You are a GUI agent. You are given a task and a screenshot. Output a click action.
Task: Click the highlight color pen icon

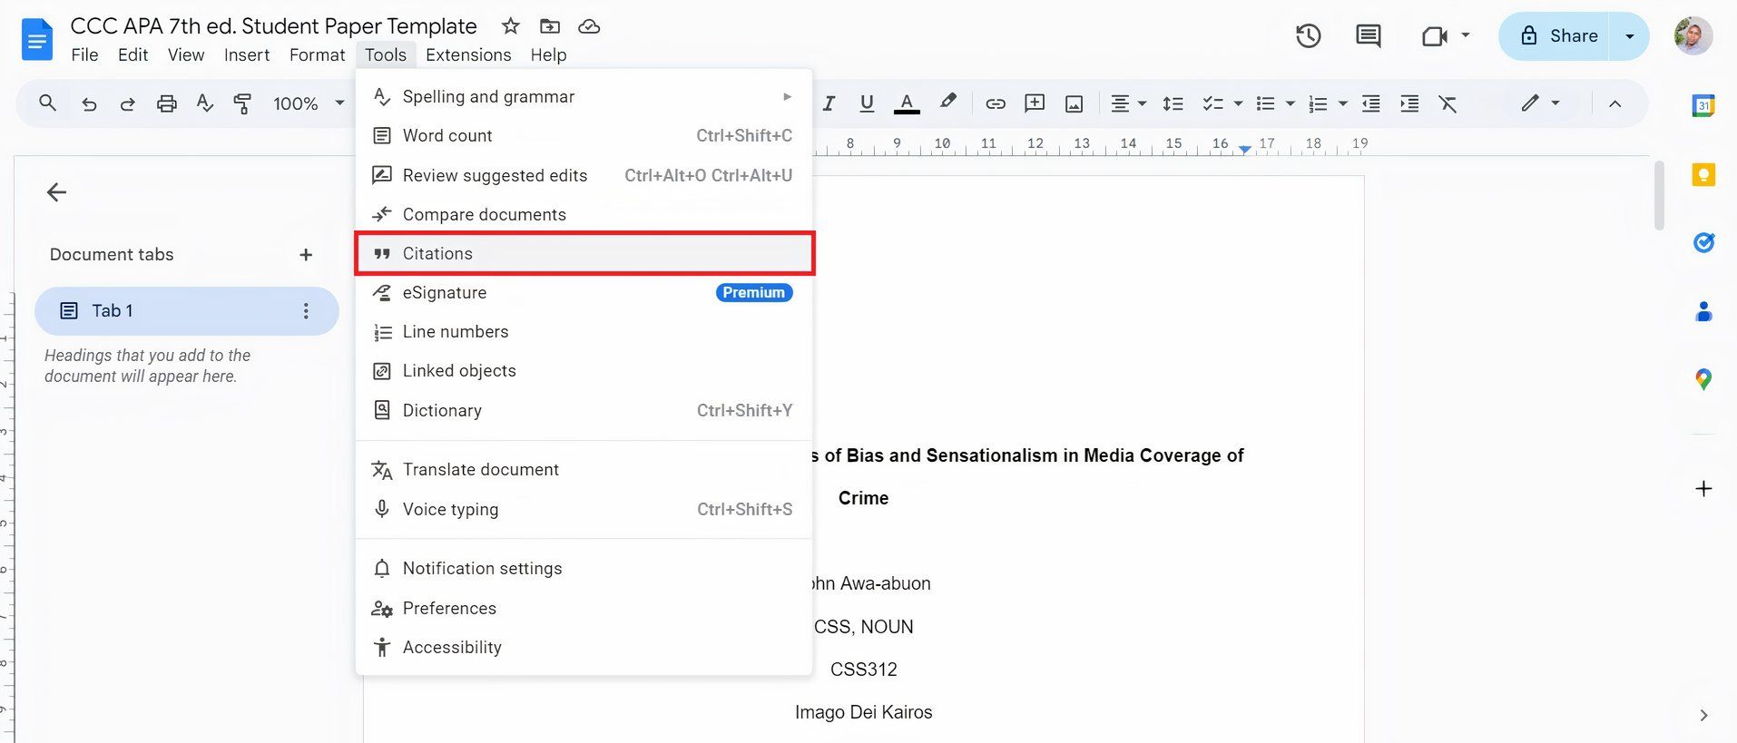(947, 103)
